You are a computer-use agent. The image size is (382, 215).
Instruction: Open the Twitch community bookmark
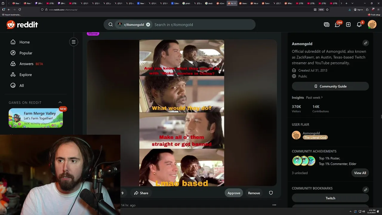click(x=330, y=198)
